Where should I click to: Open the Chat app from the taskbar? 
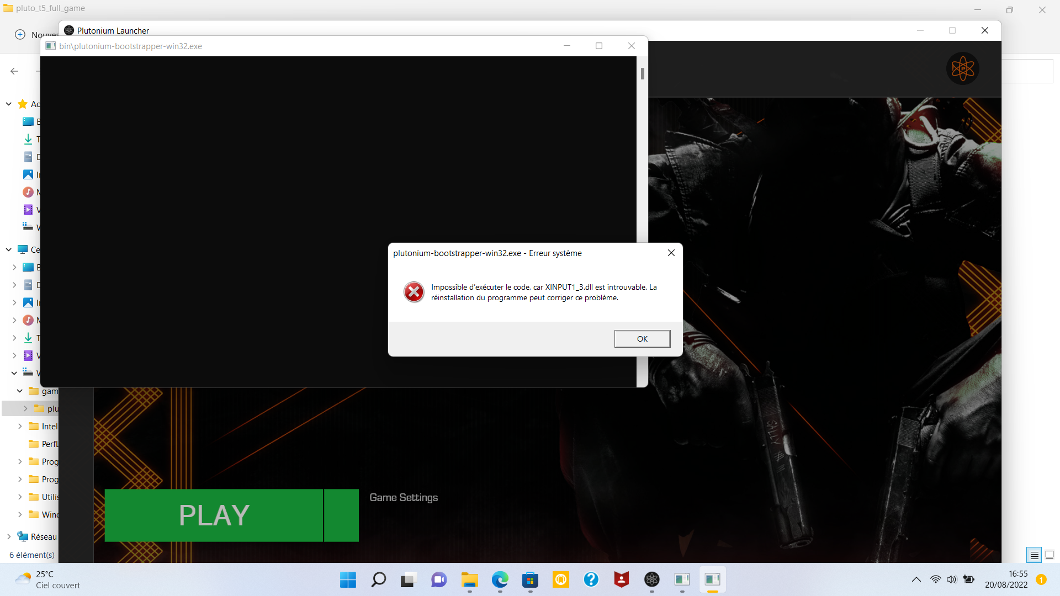click(x=439, y=579)
